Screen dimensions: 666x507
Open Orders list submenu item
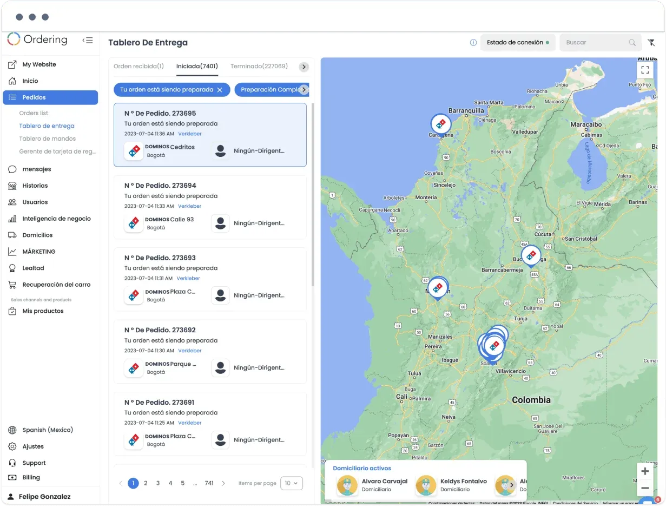click(x=34, y=113)
